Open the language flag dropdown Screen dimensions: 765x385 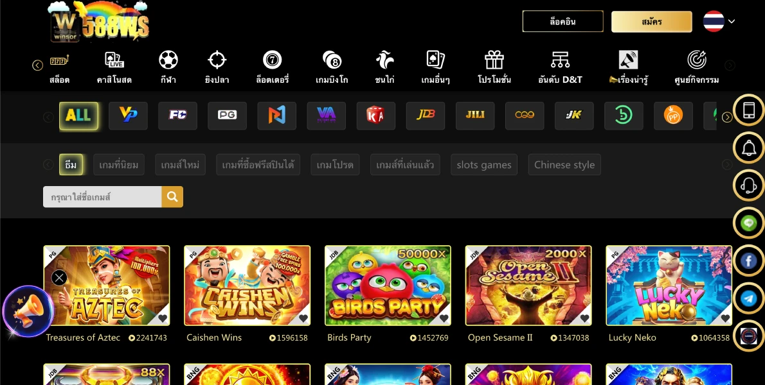pyautogui.click(x=719, y=21)
